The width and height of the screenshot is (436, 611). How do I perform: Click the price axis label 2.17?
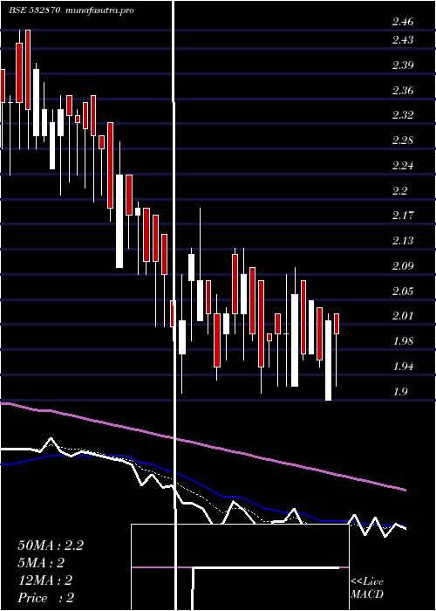[x=403, y=216]
